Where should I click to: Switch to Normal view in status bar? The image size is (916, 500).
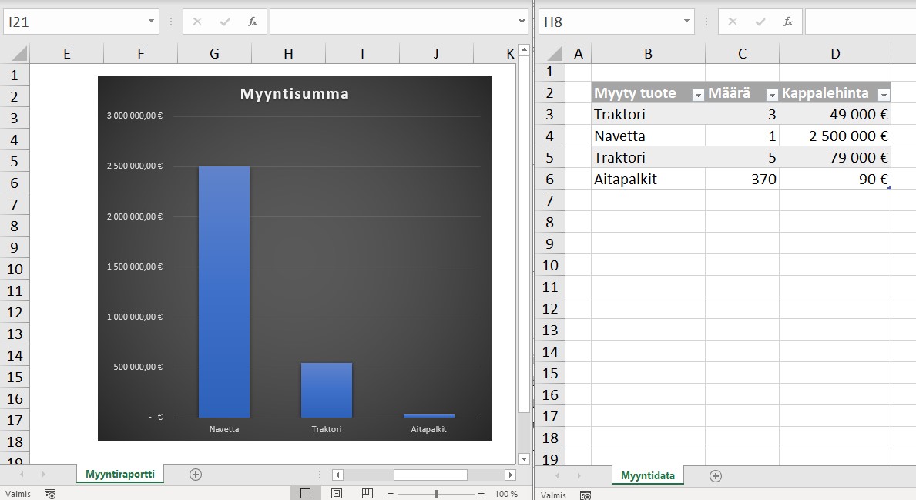[x=305, y=494]
